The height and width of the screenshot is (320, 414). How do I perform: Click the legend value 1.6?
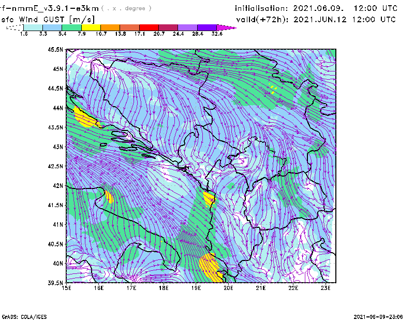(x=24, y=34)
